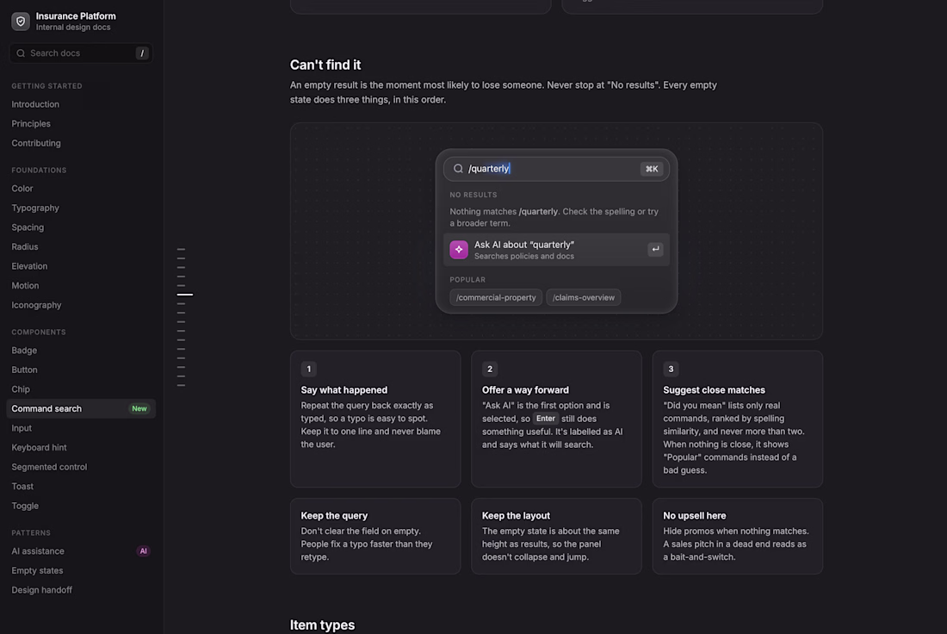
Task: Click into the /quarterly command search field
Action: point(556,169)
